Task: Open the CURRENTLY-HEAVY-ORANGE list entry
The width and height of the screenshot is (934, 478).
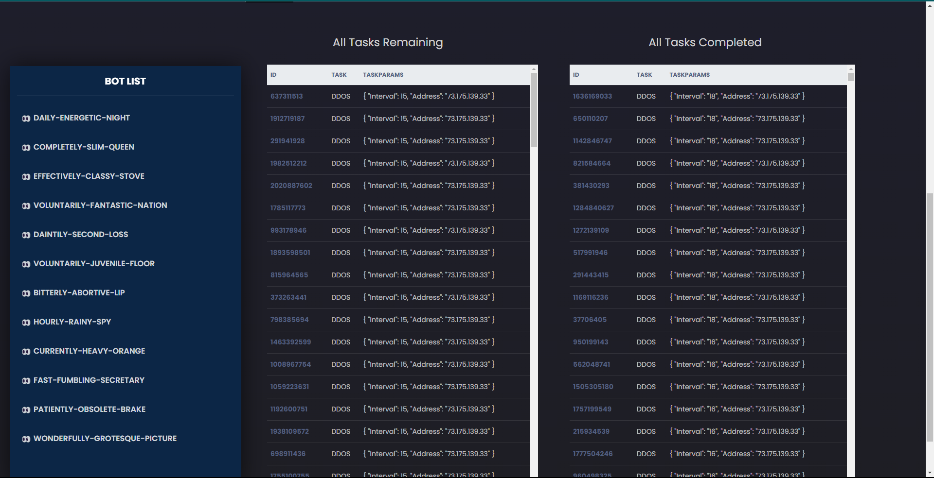Action: tap(89, 351)
